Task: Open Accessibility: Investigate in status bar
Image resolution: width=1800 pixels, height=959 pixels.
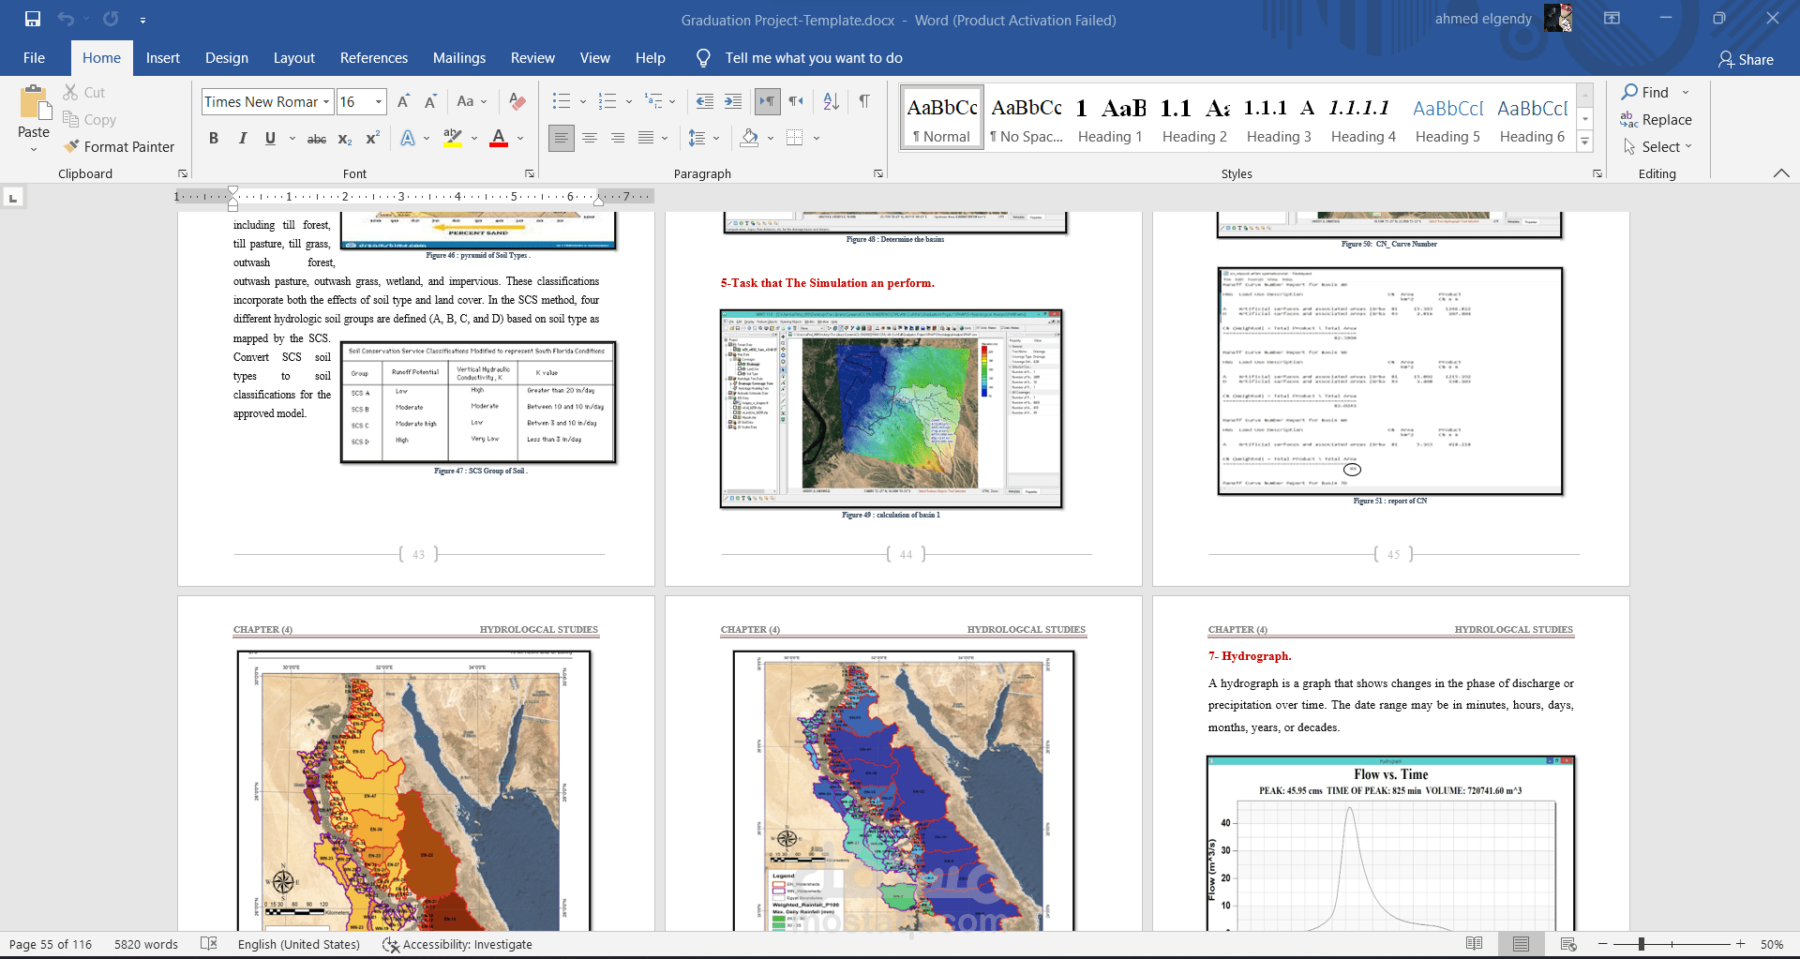Action: pos(457,944)
